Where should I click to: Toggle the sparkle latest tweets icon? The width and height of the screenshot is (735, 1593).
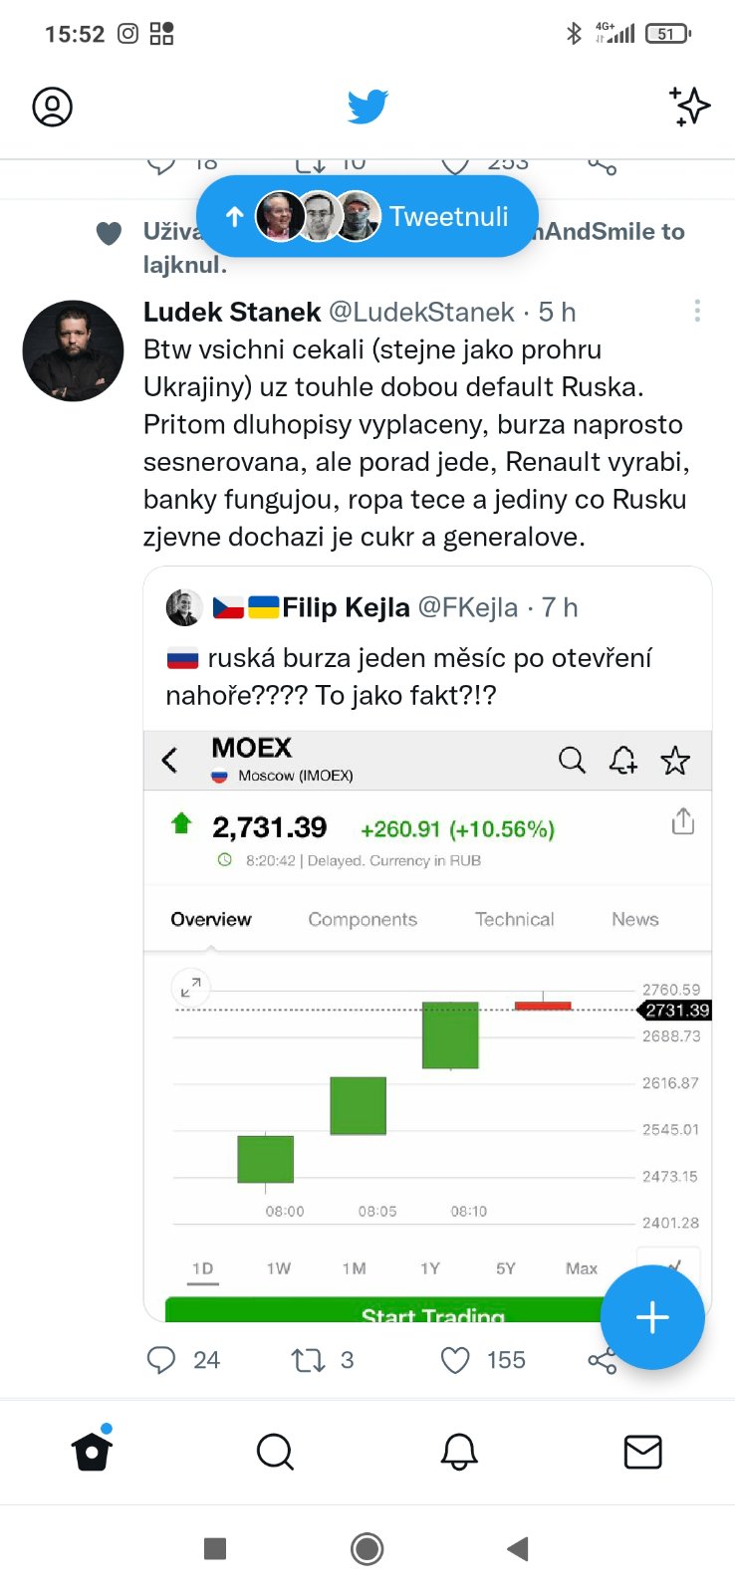(689, 107)
